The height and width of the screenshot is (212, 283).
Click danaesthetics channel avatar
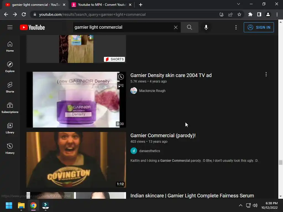[134, 151]
